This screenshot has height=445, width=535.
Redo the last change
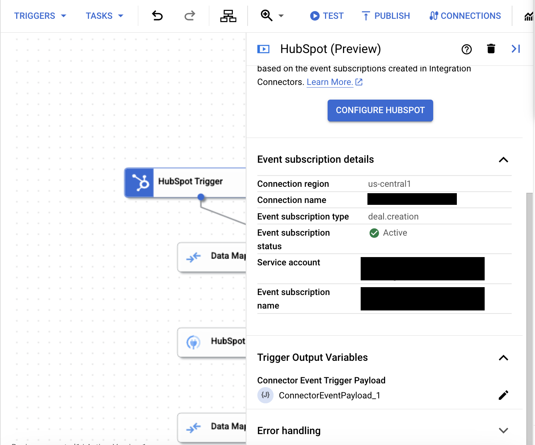pos(189,15)
